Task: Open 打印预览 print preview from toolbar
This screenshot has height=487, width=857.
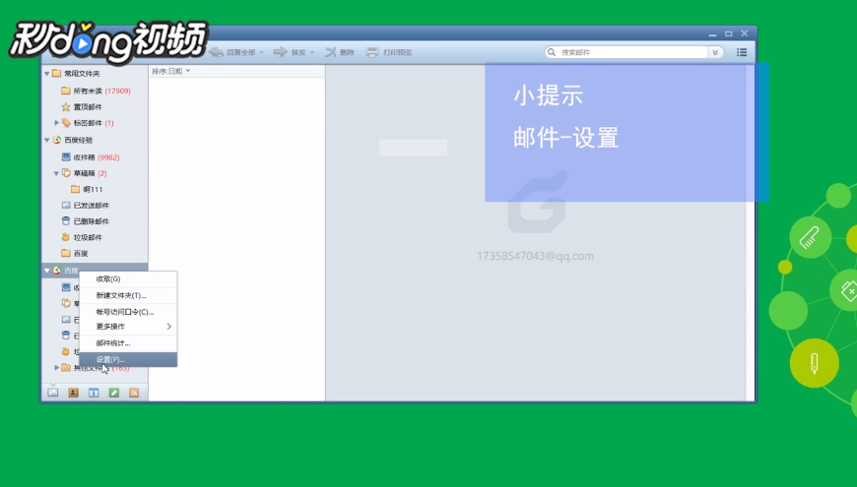Action: click(389, 52)
